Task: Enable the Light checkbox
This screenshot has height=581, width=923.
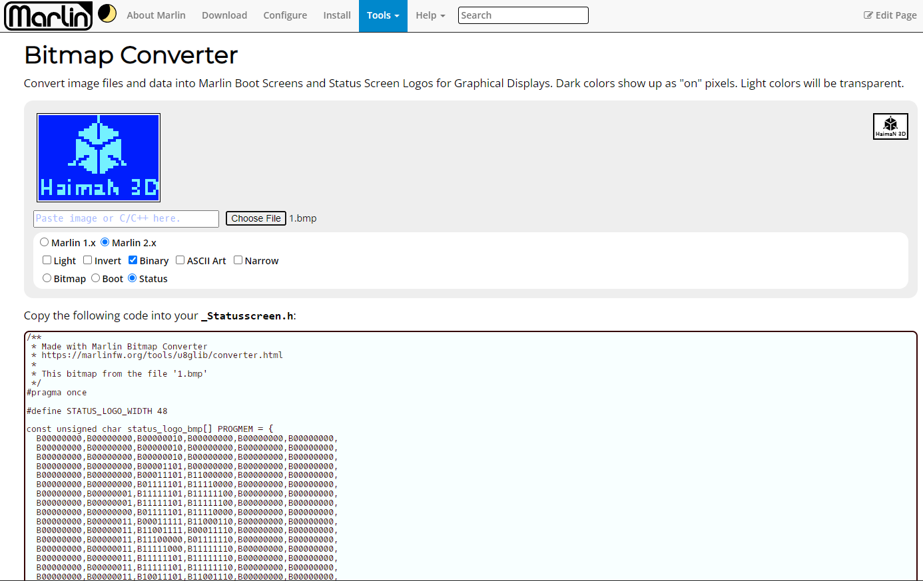Action: pyautogui.click(x=47, y=260)
